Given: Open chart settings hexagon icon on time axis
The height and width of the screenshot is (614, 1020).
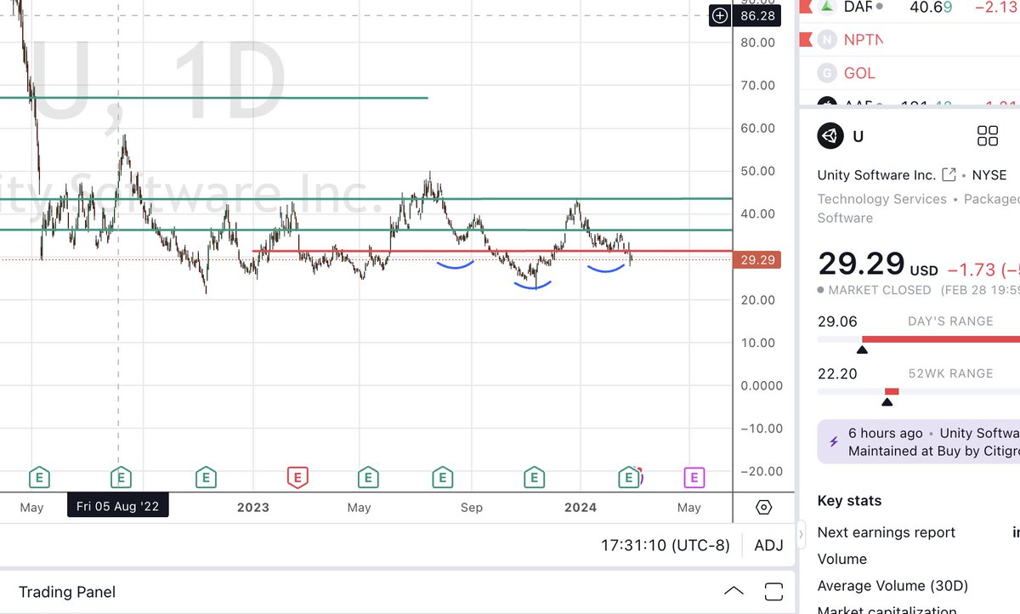Looking at the screenshot, I should pyautogui.click(x=763, y=508).
